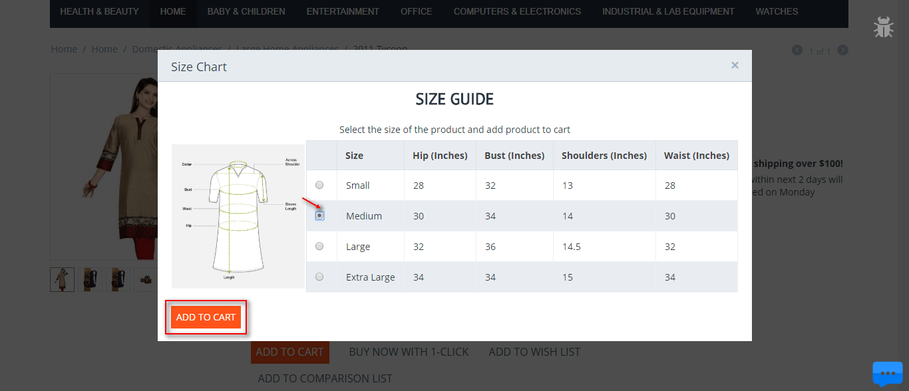Re-select the Medium size radio button
Screen dimensions: 909x391
[320, 215]
